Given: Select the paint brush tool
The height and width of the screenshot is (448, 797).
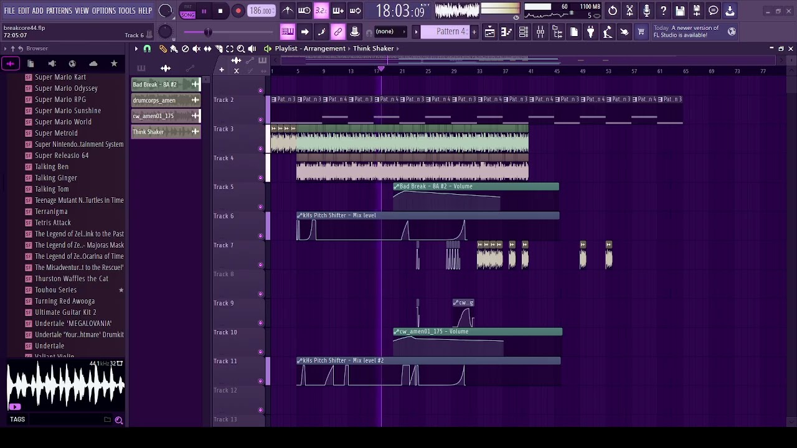Looking at the screenshot, I should 174,49.
